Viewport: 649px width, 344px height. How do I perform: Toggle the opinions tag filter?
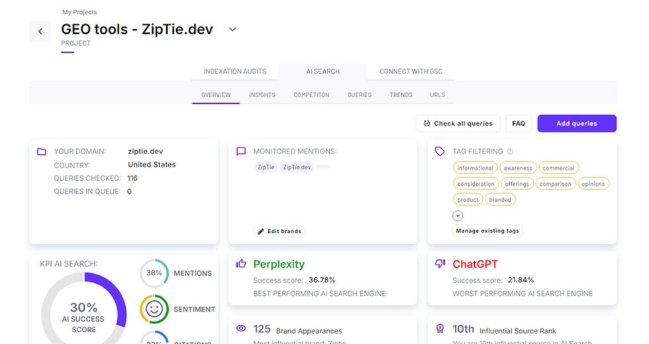(593, 184)
